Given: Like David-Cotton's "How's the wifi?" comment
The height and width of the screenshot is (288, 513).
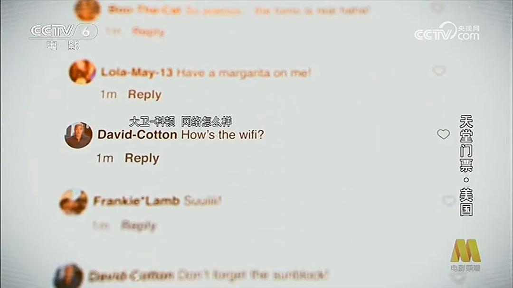Looking at the screenshot, I should pyautogui.click(x=443, y=134).
